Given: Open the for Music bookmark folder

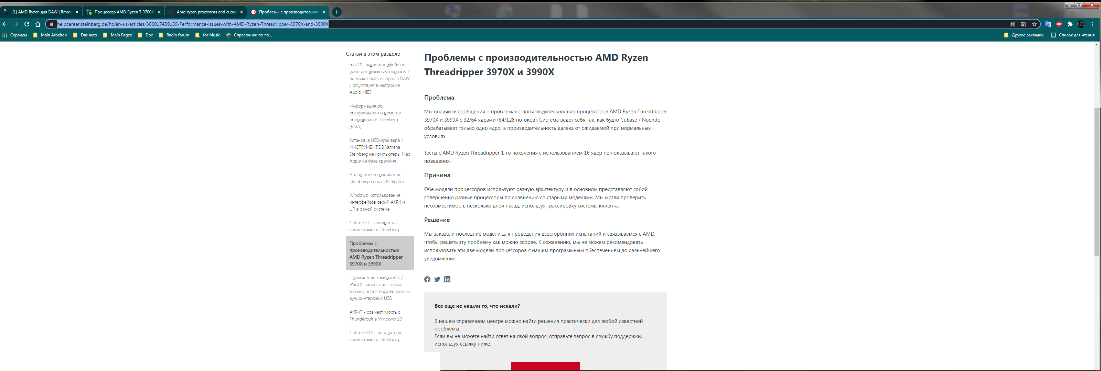Looking at the screenshot, I should pos(208,35).
